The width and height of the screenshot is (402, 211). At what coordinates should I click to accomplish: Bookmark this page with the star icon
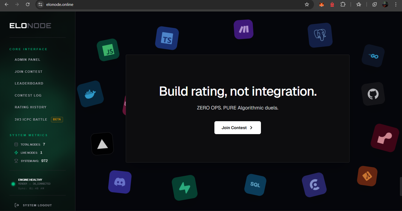pos(307,4)
